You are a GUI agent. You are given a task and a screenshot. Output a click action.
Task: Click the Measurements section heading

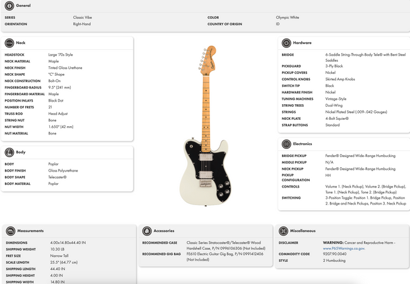pos(31,231)
